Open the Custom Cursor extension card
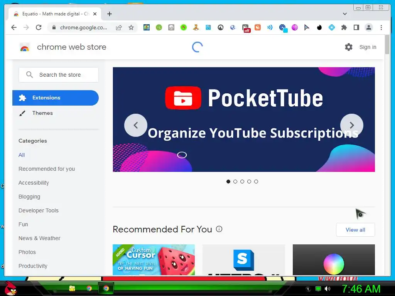Screen dimensions: 395x296 [x=154, y=260]
